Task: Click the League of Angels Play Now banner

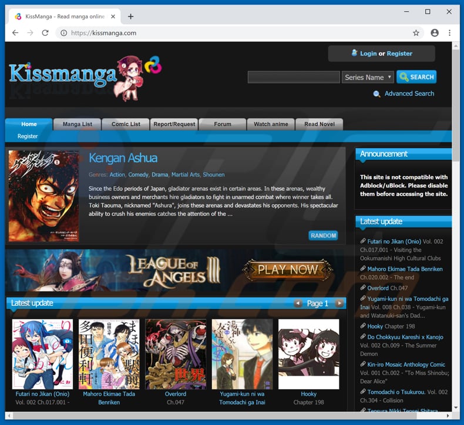Action: coord(287,270)
